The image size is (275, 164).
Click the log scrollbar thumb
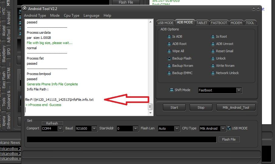[150, 107]
